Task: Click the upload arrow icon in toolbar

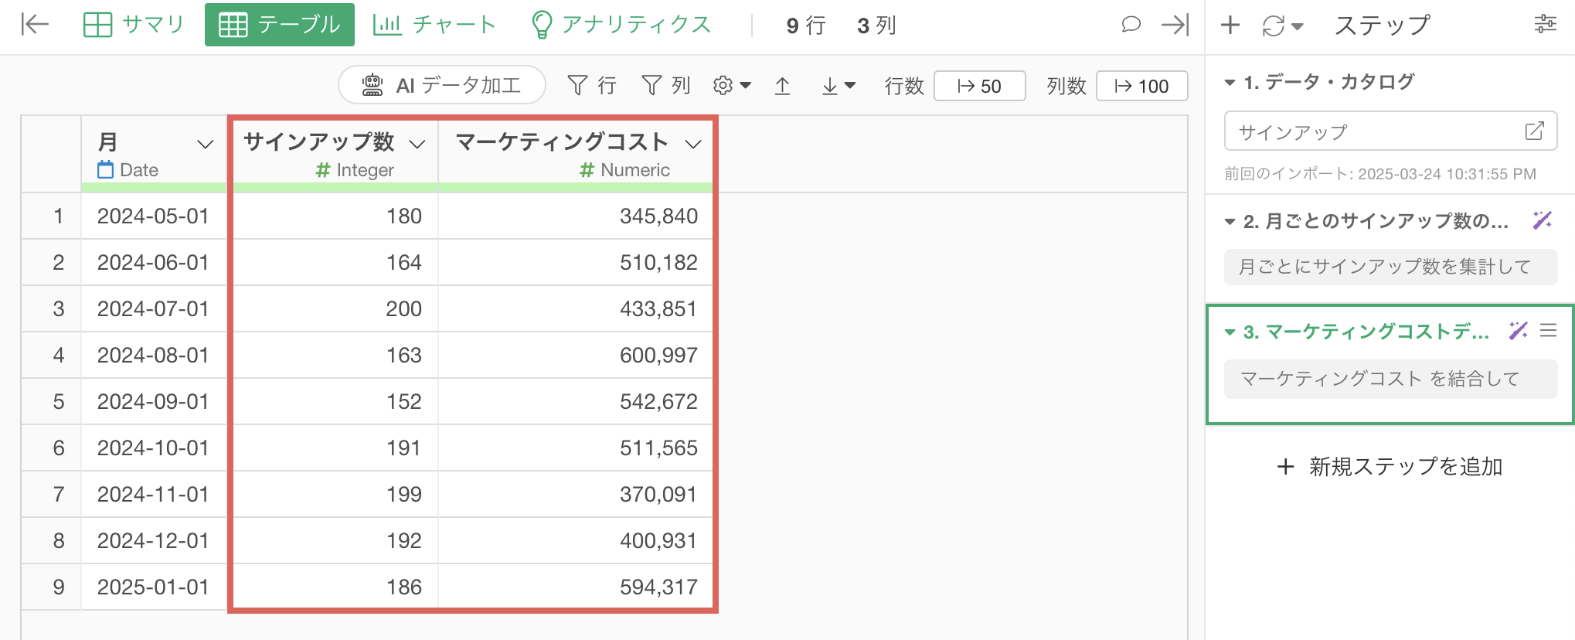Action: click(782, 86)
